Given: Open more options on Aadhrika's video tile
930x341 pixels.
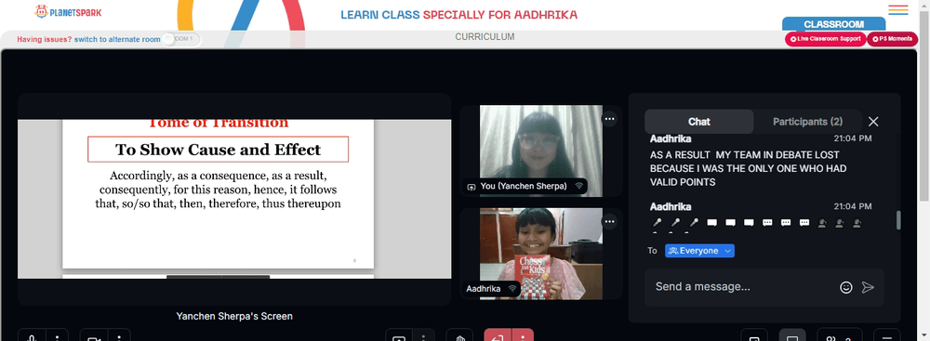Looking at the screenshot, I should coord(609,222).
